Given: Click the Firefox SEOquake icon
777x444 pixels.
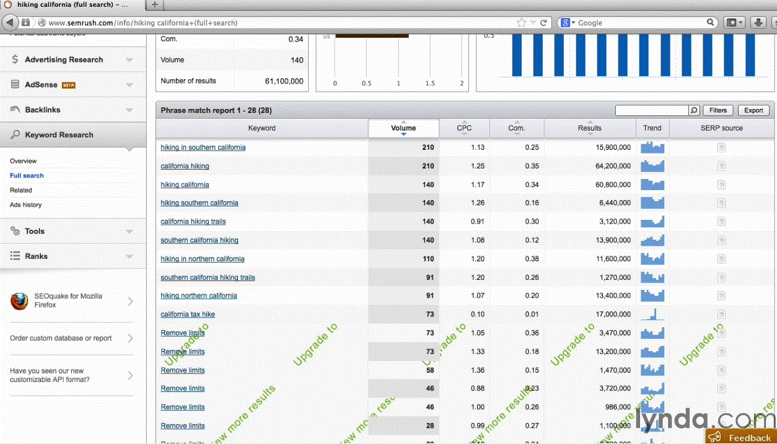Looking at the screenshot, I should (x=20, y=301).
